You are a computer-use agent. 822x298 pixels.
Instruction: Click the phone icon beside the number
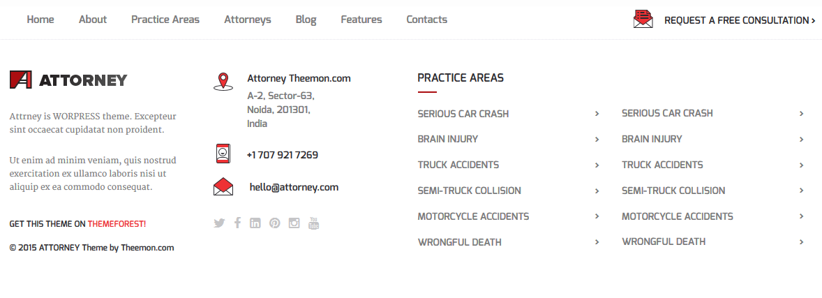(x=223, y=154)
